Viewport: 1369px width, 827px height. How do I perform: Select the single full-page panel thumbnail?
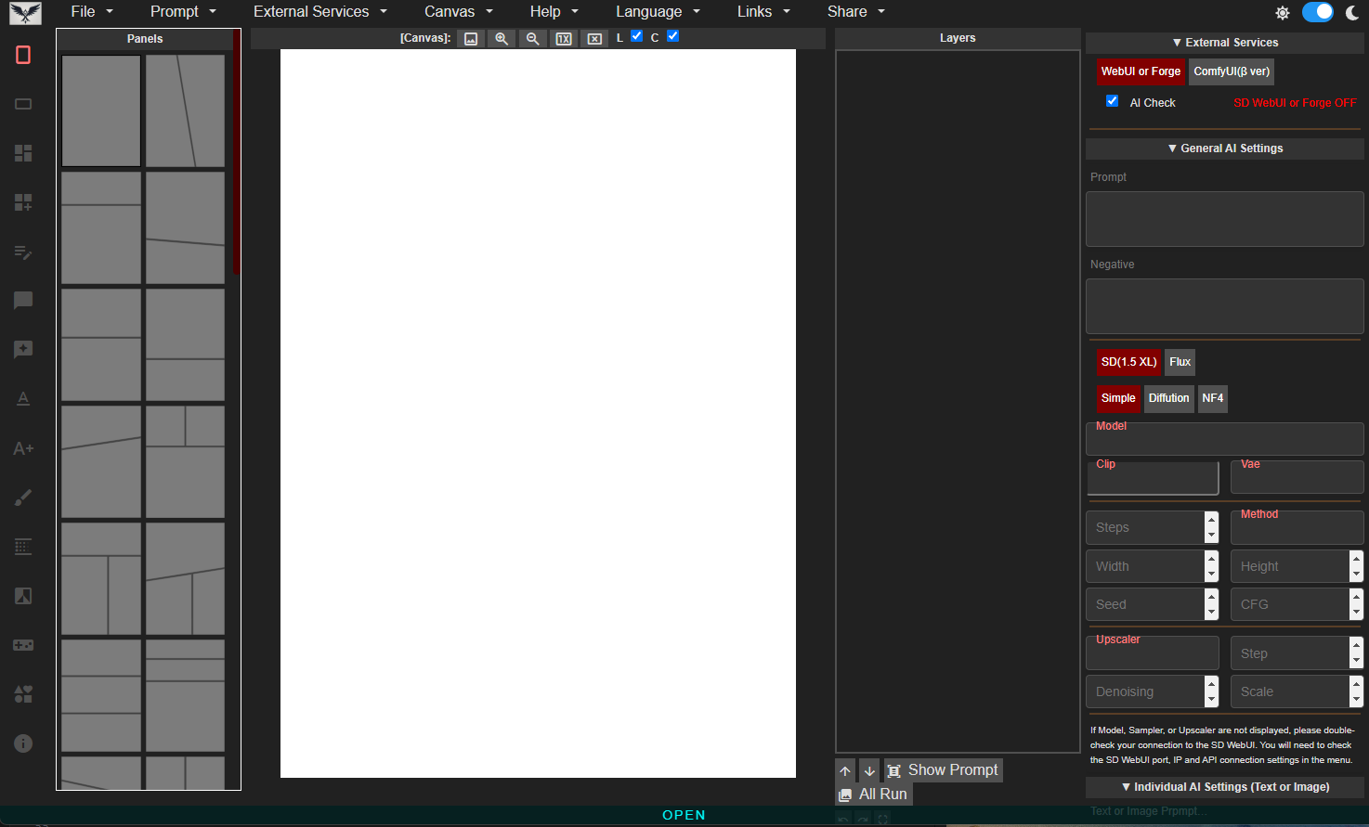pos(101,111)
